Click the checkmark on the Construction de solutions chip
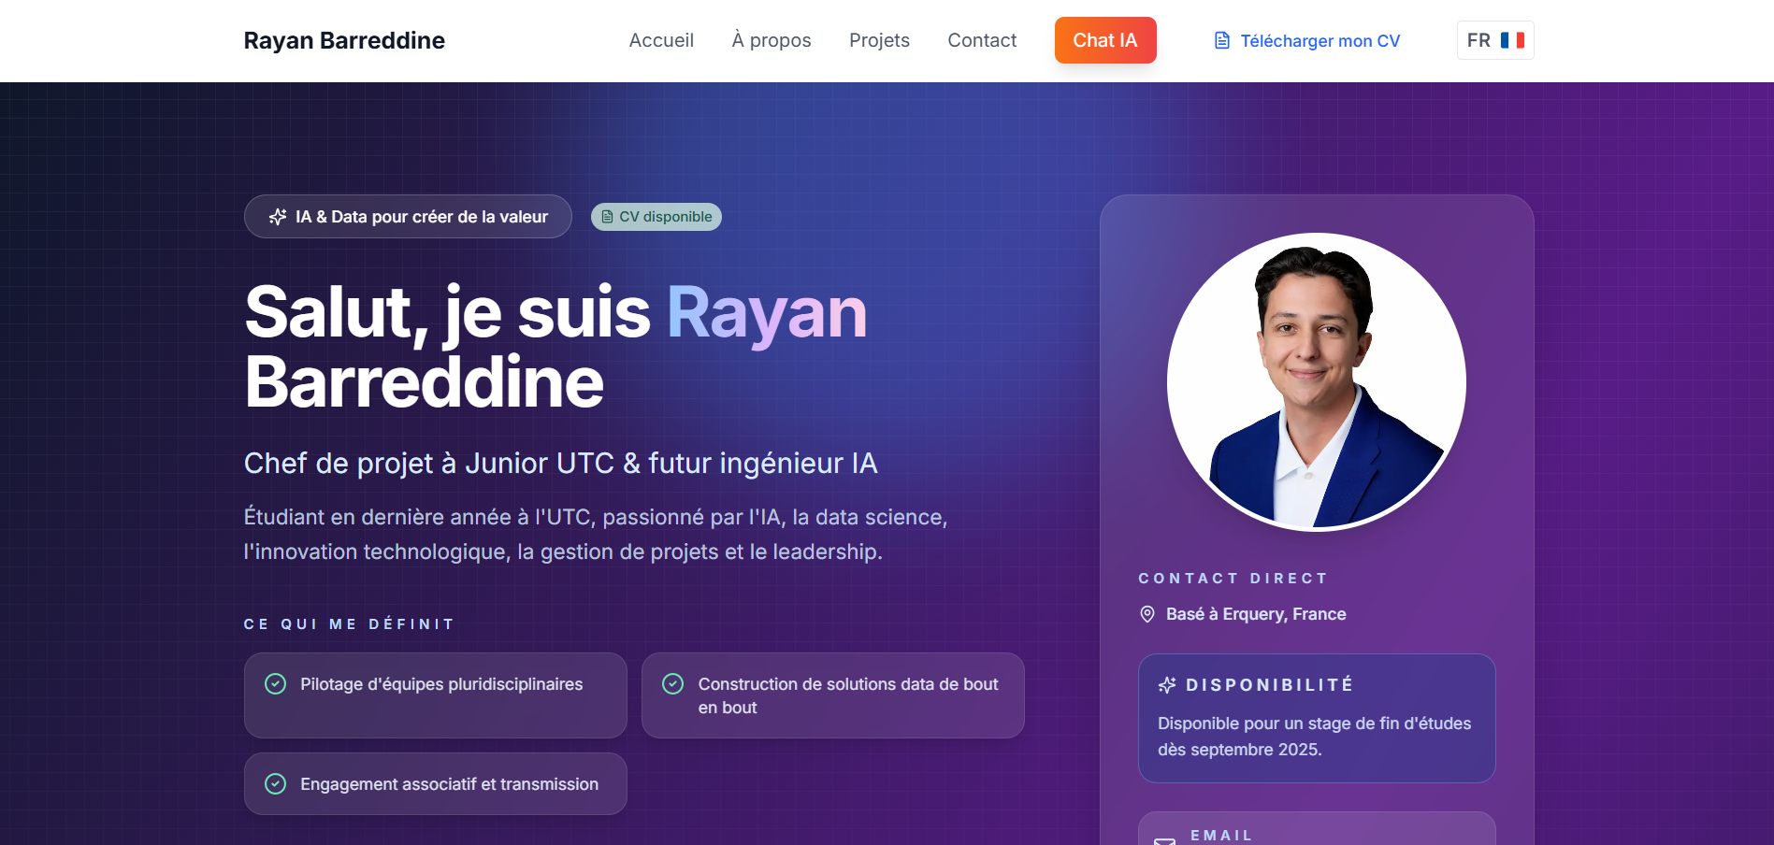The height and width of the screenshot is (845, 1774). pyautogui.click(x=672, y=683)
